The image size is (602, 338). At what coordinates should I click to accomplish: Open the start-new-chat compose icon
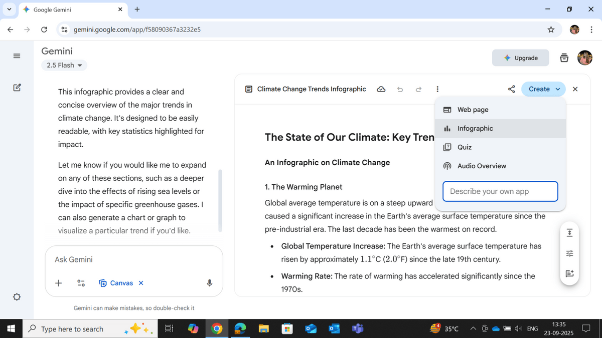tap(17, 87)
